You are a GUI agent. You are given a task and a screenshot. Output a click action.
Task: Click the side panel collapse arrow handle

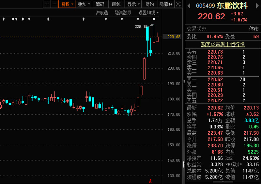coord(184,164)
